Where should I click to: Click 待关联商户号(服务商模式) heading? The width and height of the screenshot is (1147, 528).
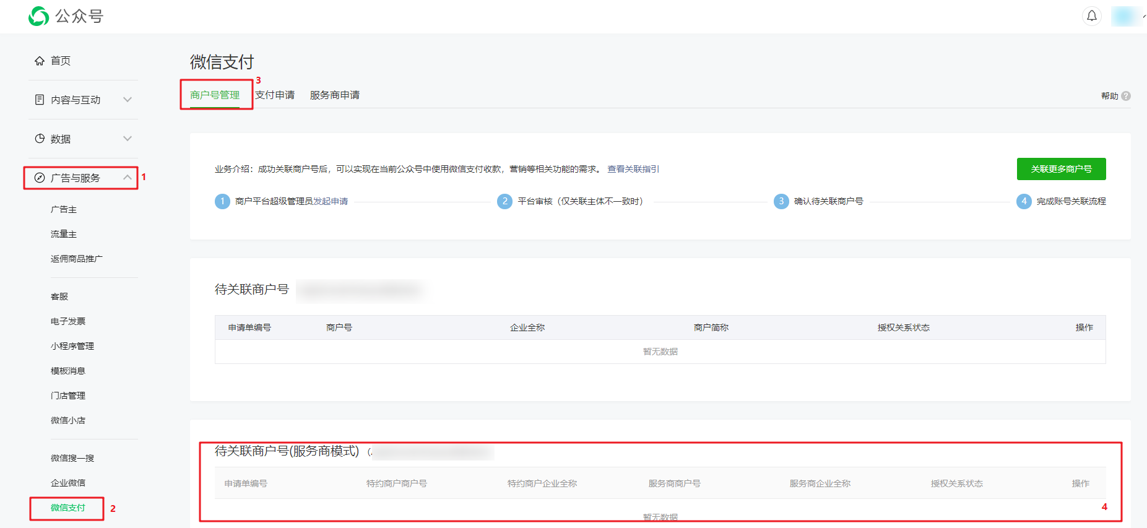click(x=287, y=451)
